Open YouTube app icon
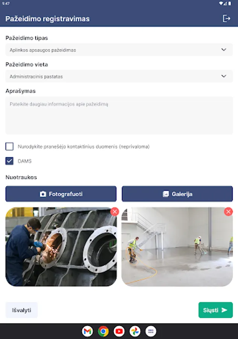Image resolution: width=238 pixels, height=339 pixels. [x=119, y=331]
